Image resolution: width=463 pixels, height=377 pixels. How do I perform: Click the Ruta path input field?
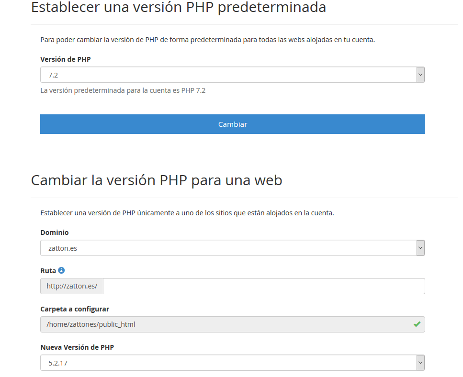pos(264,286)
